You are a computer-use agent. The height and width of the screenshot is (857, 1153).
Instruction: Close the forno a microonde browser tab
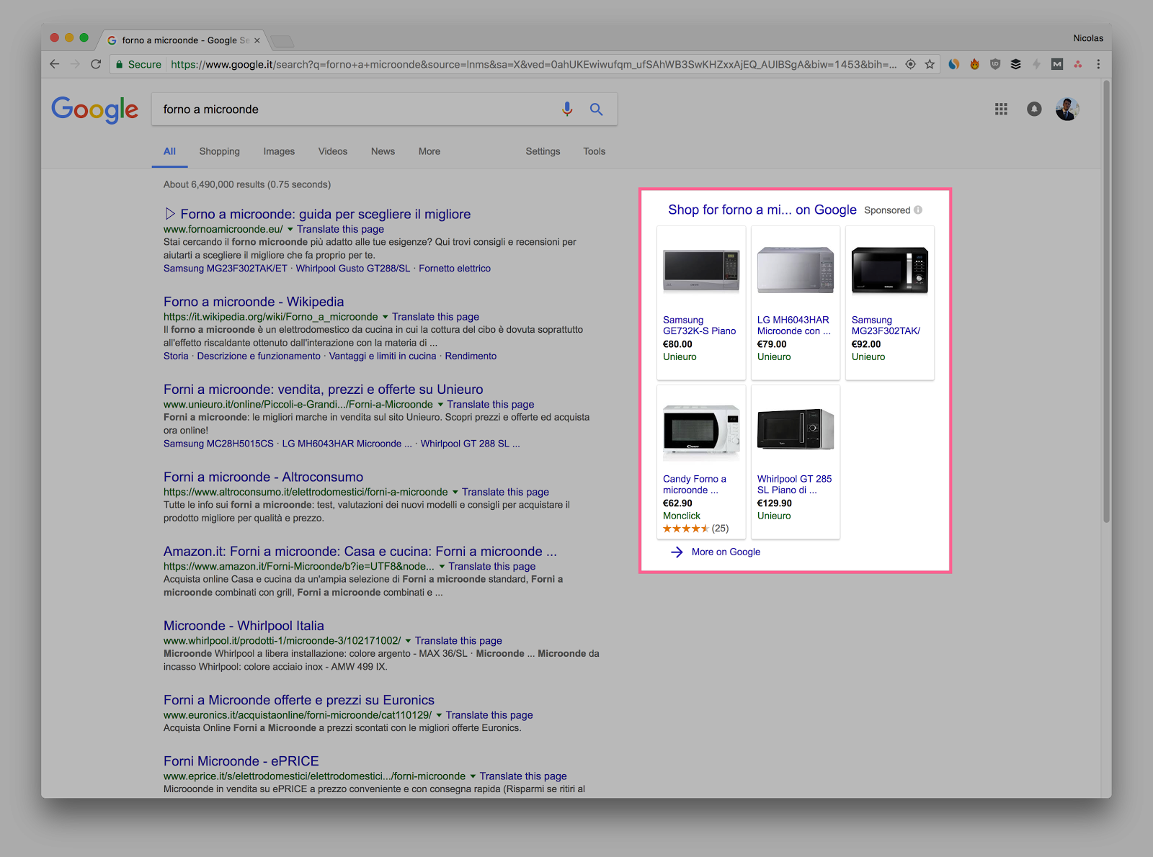[257, 40]
